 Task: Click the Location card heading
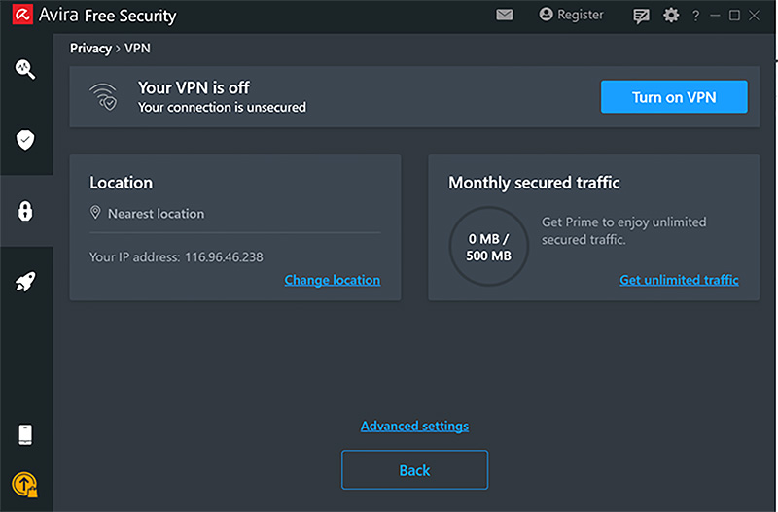coord(121,183)
